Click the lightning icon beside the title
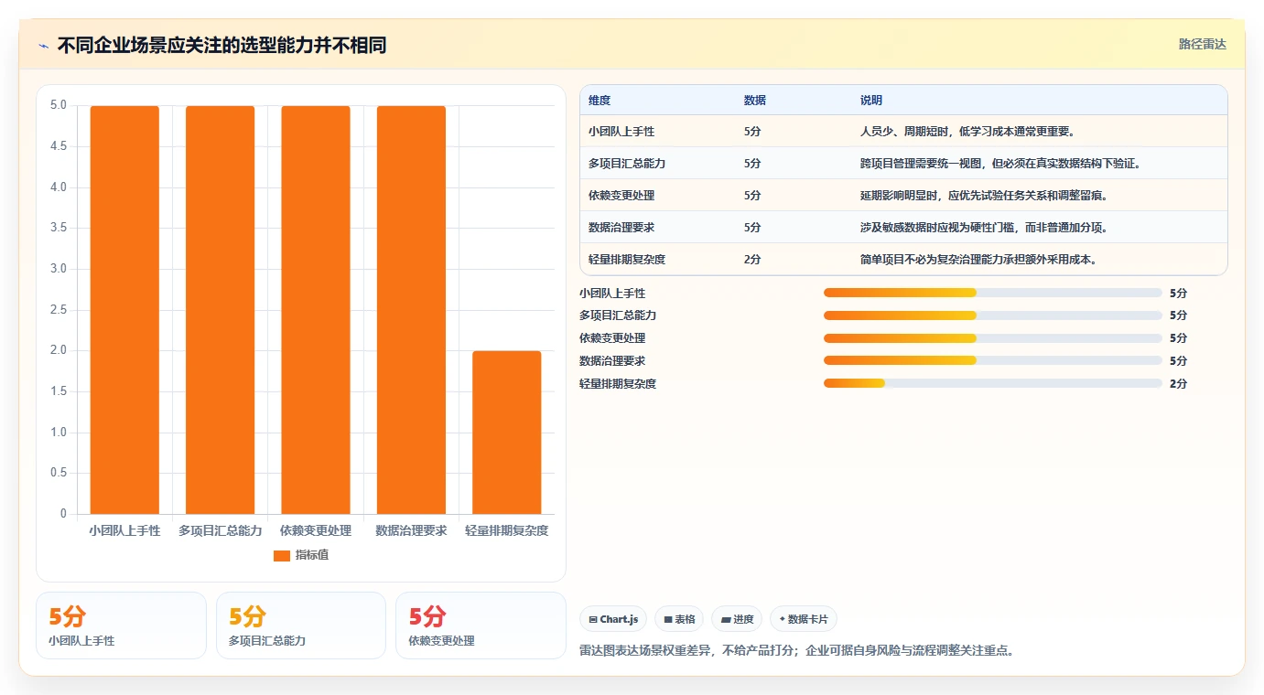 point(43,46)
